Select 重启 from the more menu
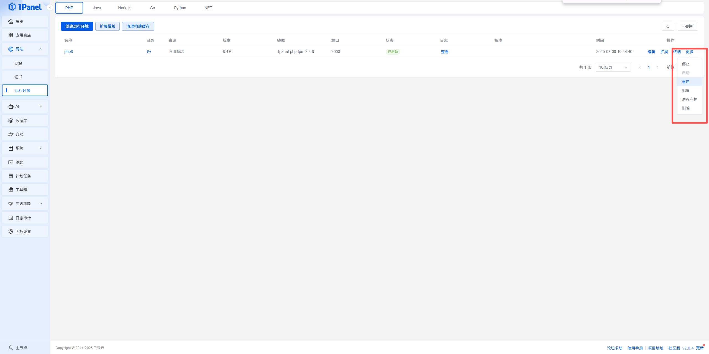Viewport: 709px width, 354px height. pyautogui.click(x=686, y=81)
